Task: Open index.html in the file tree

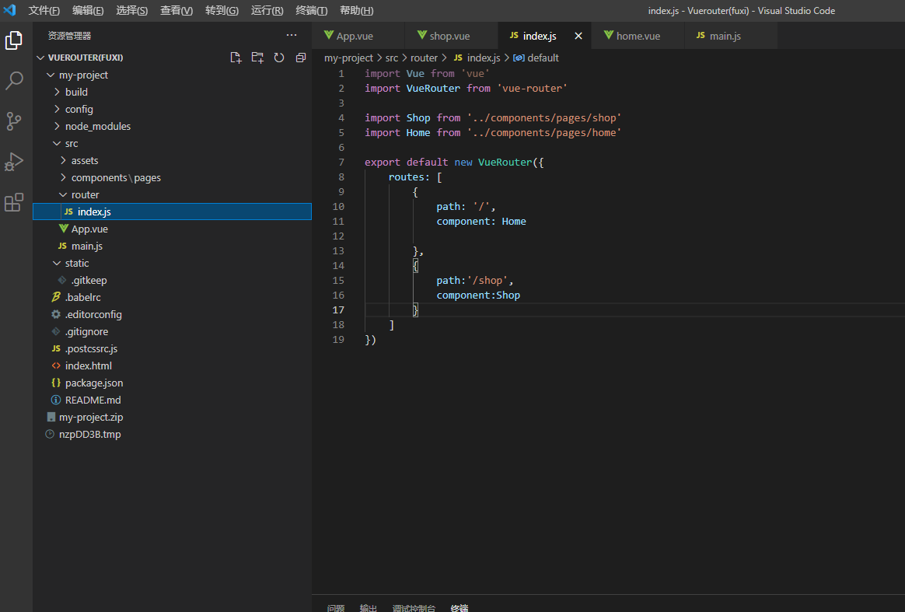Action: click(172, 365)
